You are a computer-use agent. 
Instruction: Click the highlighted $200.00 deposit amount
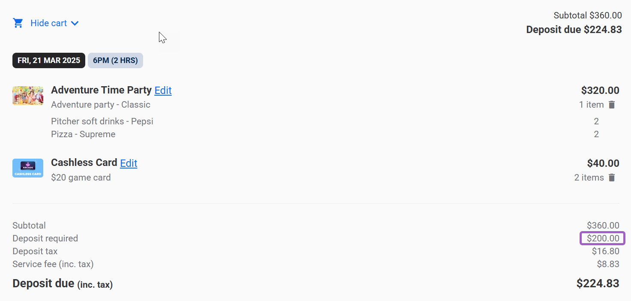pos(603,238)
